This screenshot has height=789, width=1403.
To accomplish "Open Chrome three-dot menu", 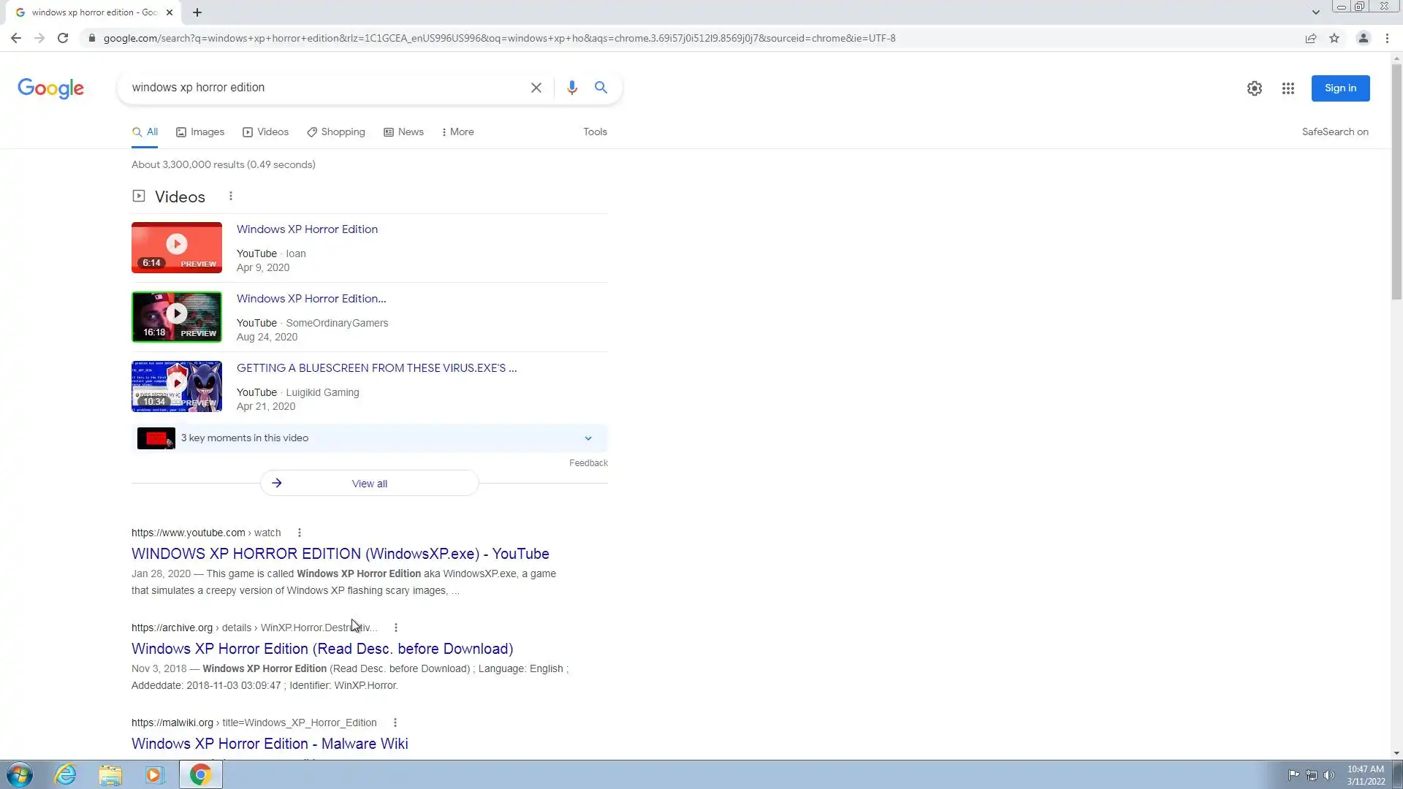I will [x=1387, y=38].
